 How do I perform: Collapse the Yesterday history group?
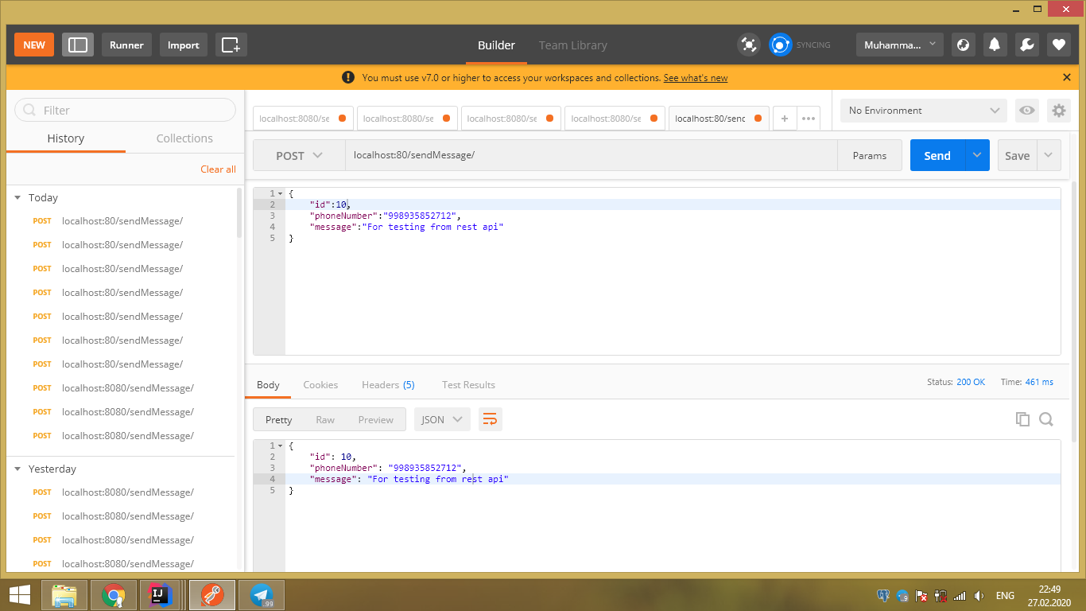click(x=17, y=469)
